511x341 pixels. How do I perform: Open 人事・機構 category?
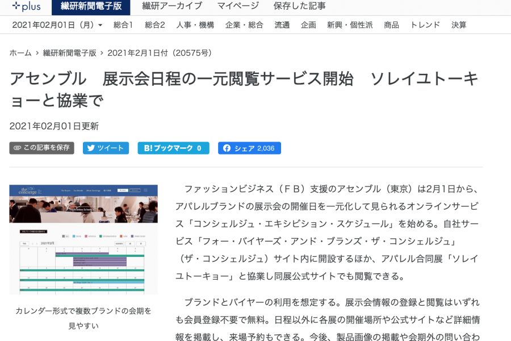(195, 25)
